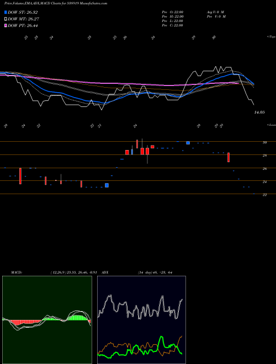
Task: Select the 'DOW ST: 26.32' legend label
Action: (x=23, y=12)
